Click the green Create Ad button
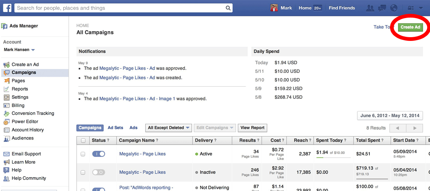430x191 pixels. click(x=410, y=27)
